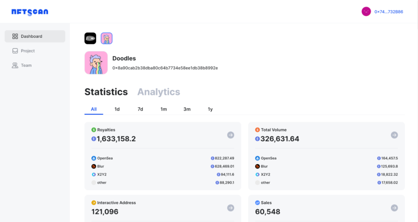Select the small Doodles collection thumbnail
Image resolution: width=418 pixels, height=222 pixels.
click(107, 38)
